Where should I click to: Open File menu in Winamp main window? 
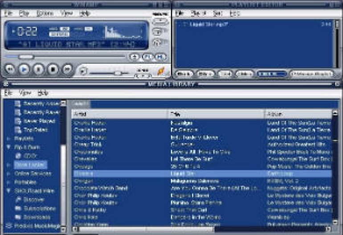tap(8, 13)
